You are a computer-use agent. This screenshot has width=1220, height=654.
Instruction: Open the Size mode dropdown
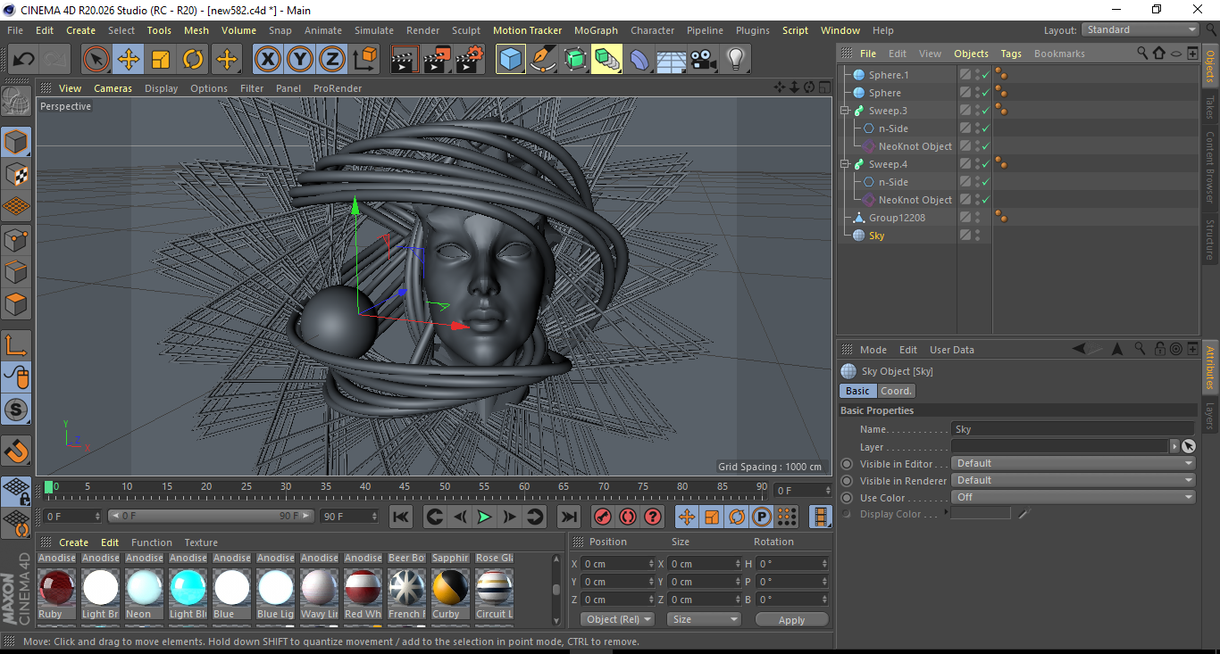[x=706, y=619]
